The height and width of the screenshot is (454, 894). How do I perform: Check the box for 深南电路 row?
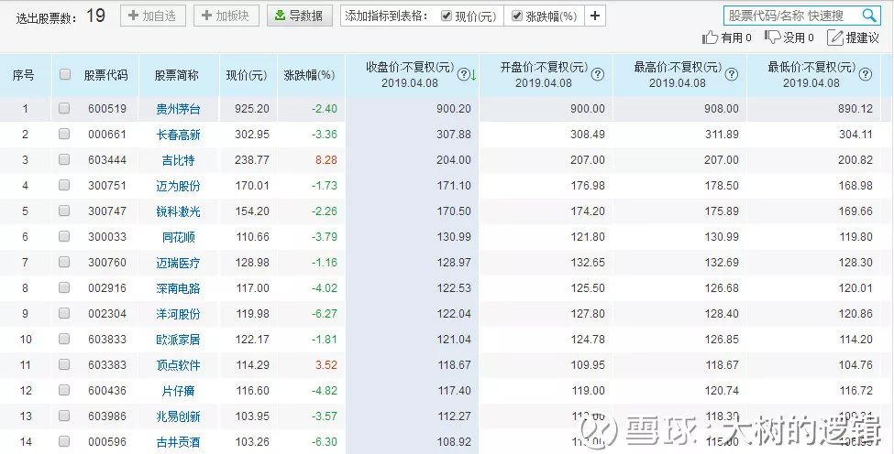coord(64,287)
